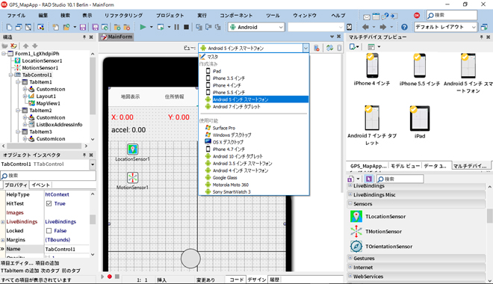The height and width of the screenshot is (284, 493).
Task: Select 地図表示 tab on form
Action: click(x=131, y=96)
